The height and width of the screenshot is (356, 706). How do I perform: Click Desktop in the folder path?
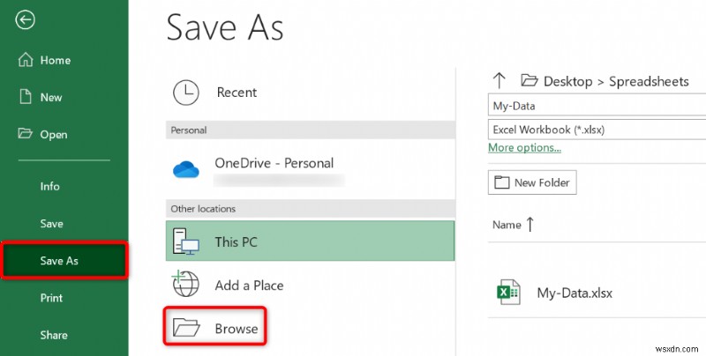[567, 81]
